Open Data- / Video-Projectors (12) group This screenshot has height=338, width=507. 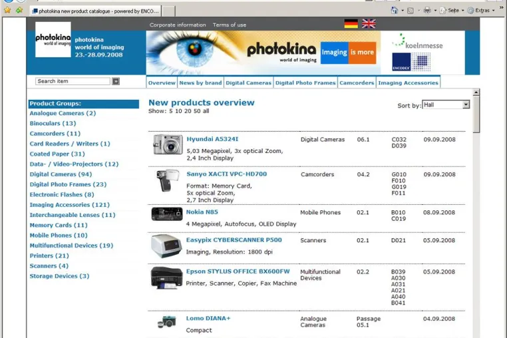click(74, 164)
